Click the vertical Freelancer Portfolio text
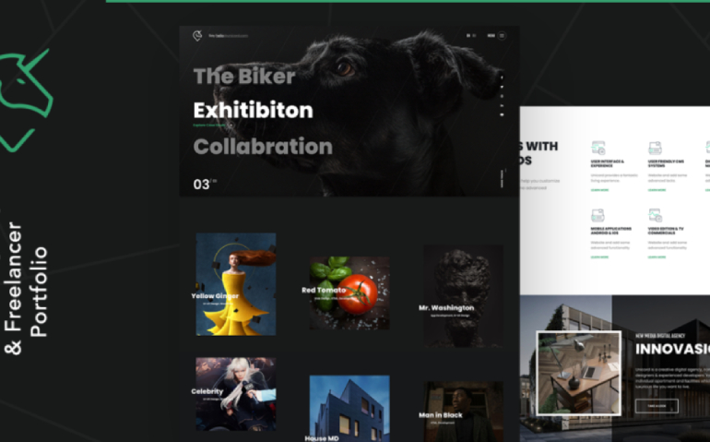The width and height of the screenshot is (710, 442). 26,288
